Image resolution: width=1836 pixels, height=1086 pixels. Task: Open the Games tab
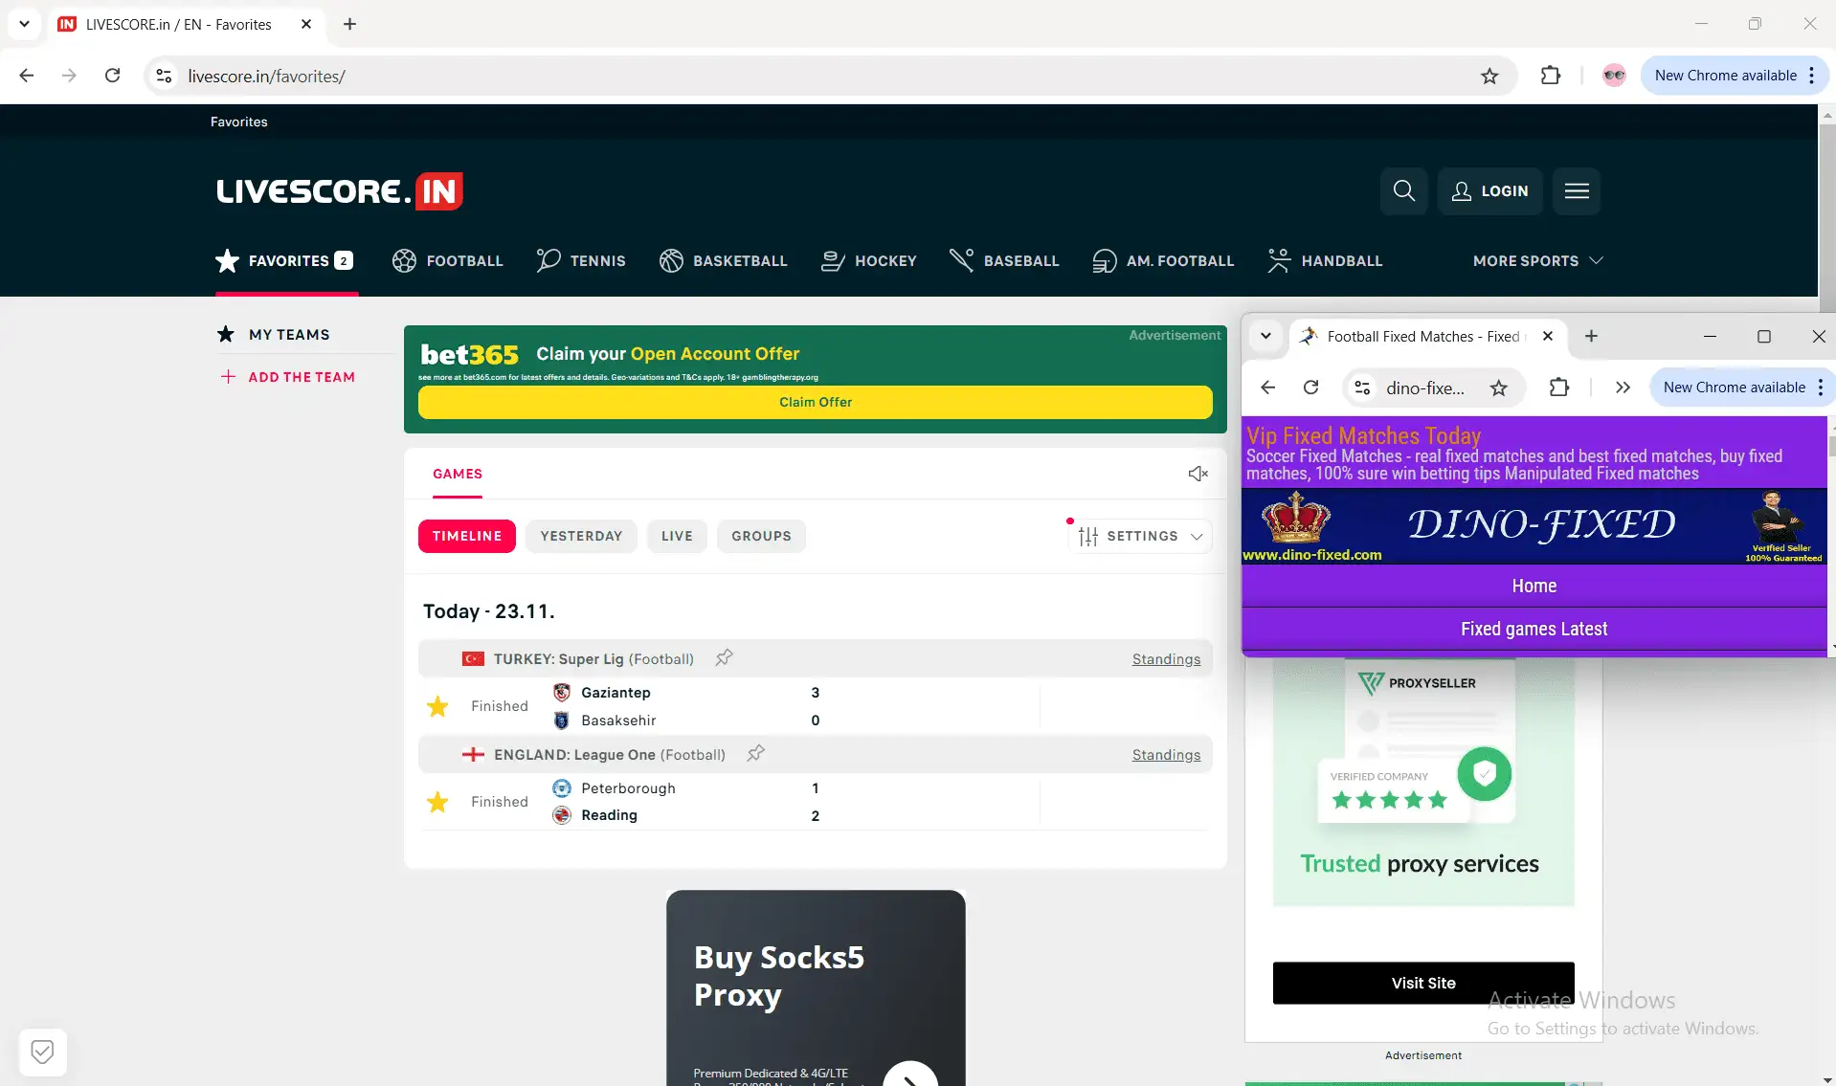pyautogui.click(x=458, y=474)
